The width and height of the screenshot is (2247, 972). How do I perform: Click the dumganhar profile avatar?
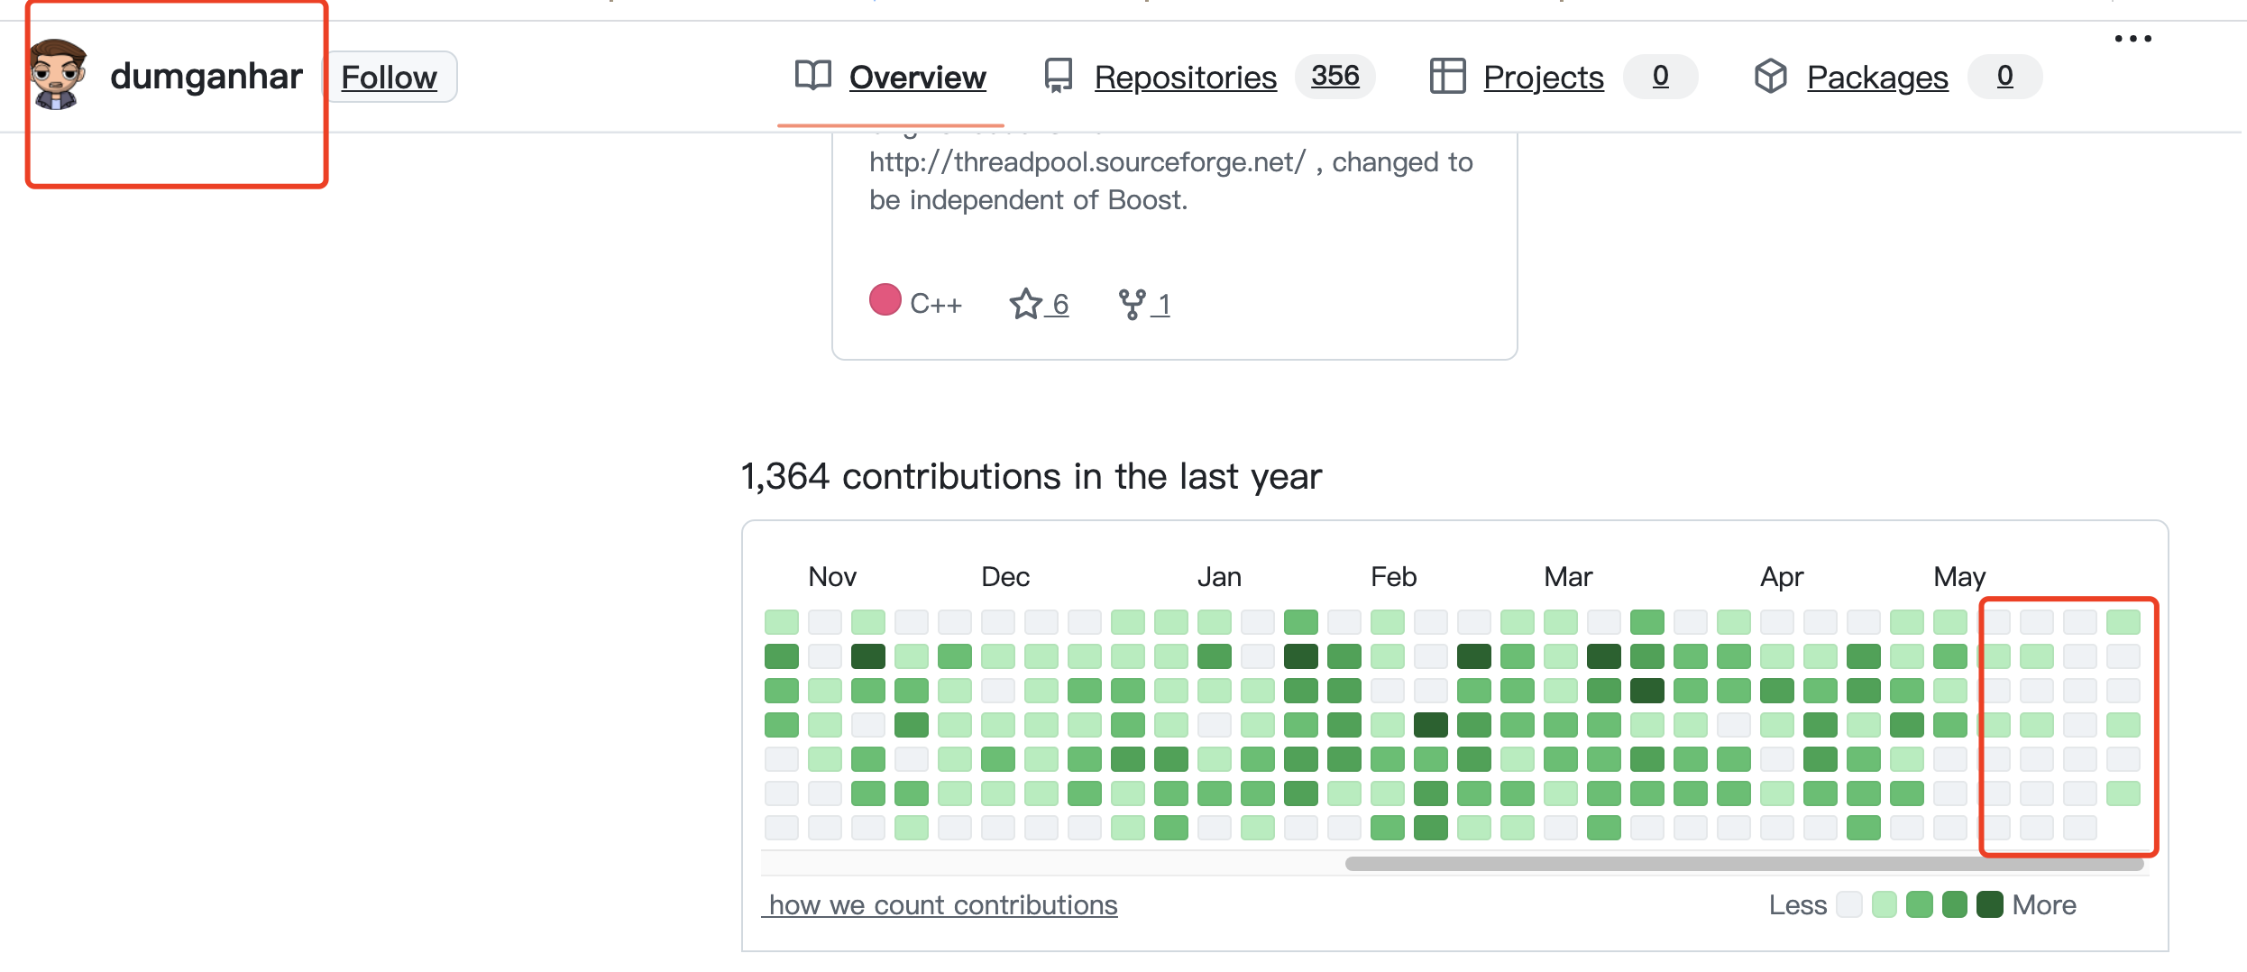pyautogui.click(x=58, y=76)
